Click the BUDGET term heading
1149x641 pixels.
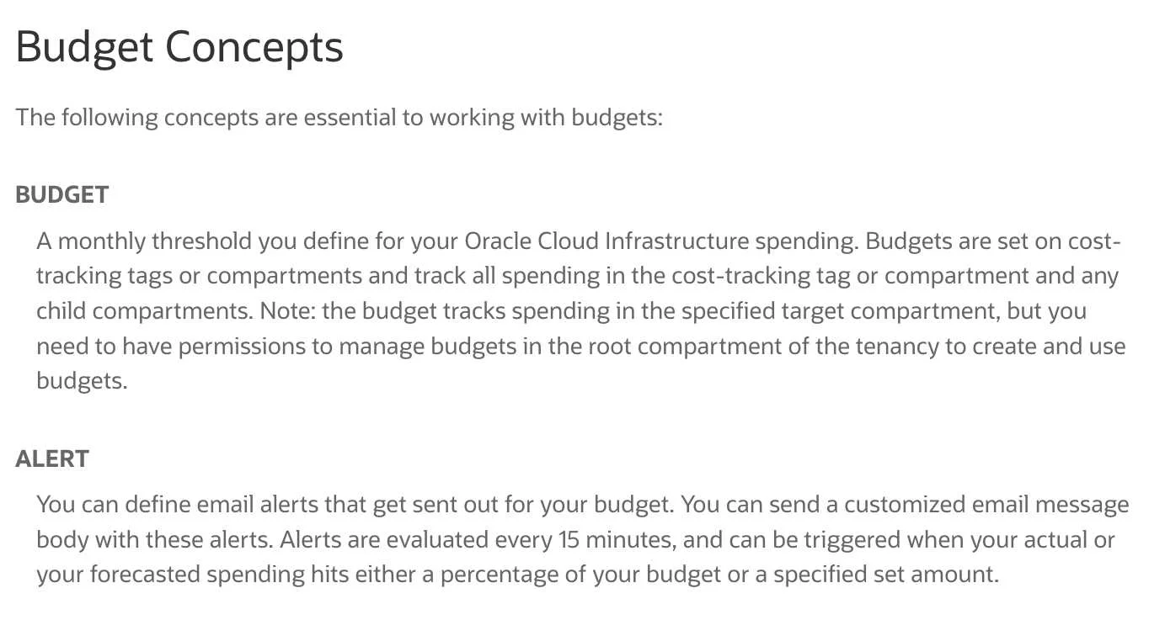[x=62, y=194]
